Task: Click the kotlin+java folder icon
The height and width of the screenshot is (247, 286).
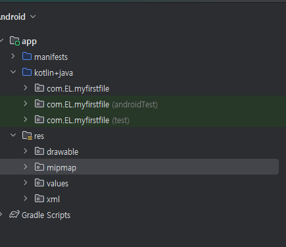Action: (27, 72)
